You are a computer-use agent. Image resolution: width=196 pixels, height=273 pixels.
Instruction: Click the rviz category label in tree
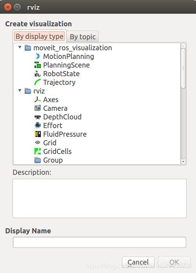point(39,91)
